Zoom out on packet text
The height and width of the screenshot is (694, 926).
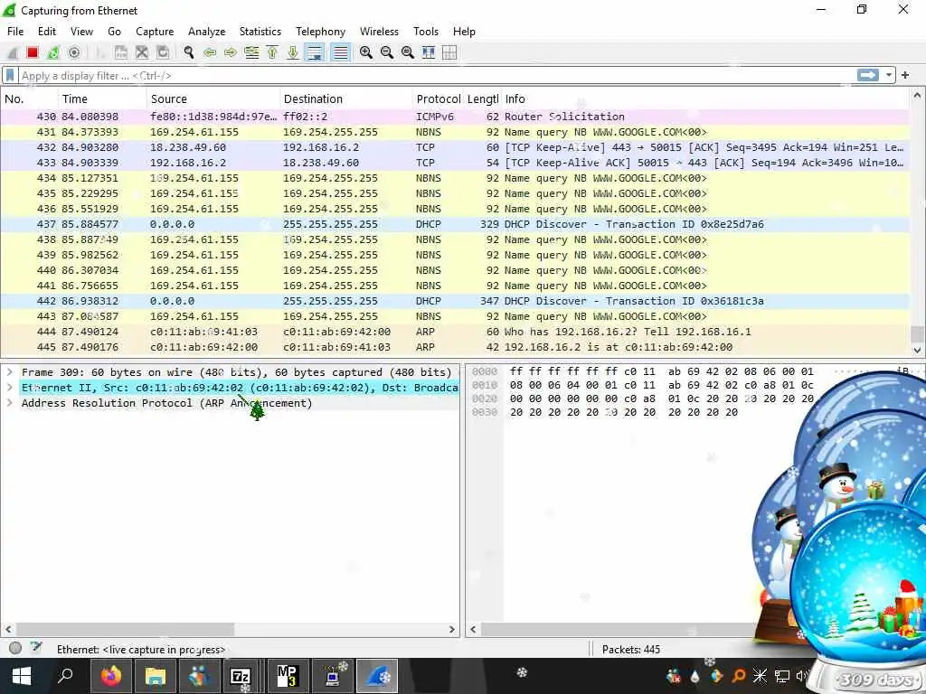click(x=387, y=52)
